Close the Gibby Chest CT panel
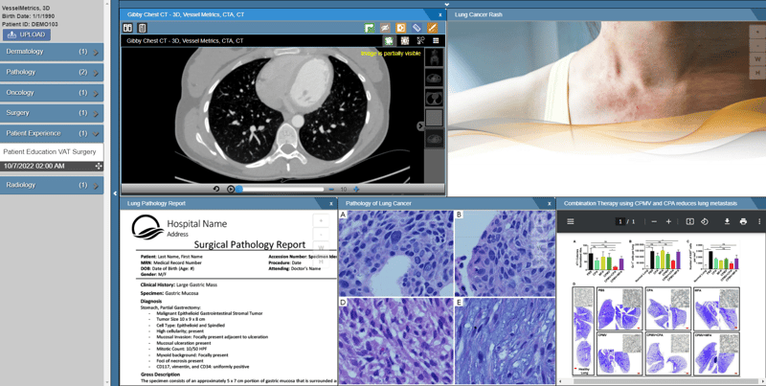 point(440,14)
